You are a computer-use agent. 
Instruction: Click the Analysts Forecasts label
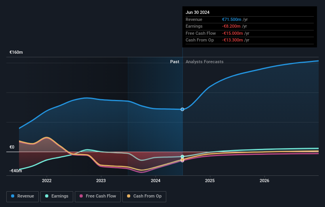pyautogui.click(x=205, y=62)
